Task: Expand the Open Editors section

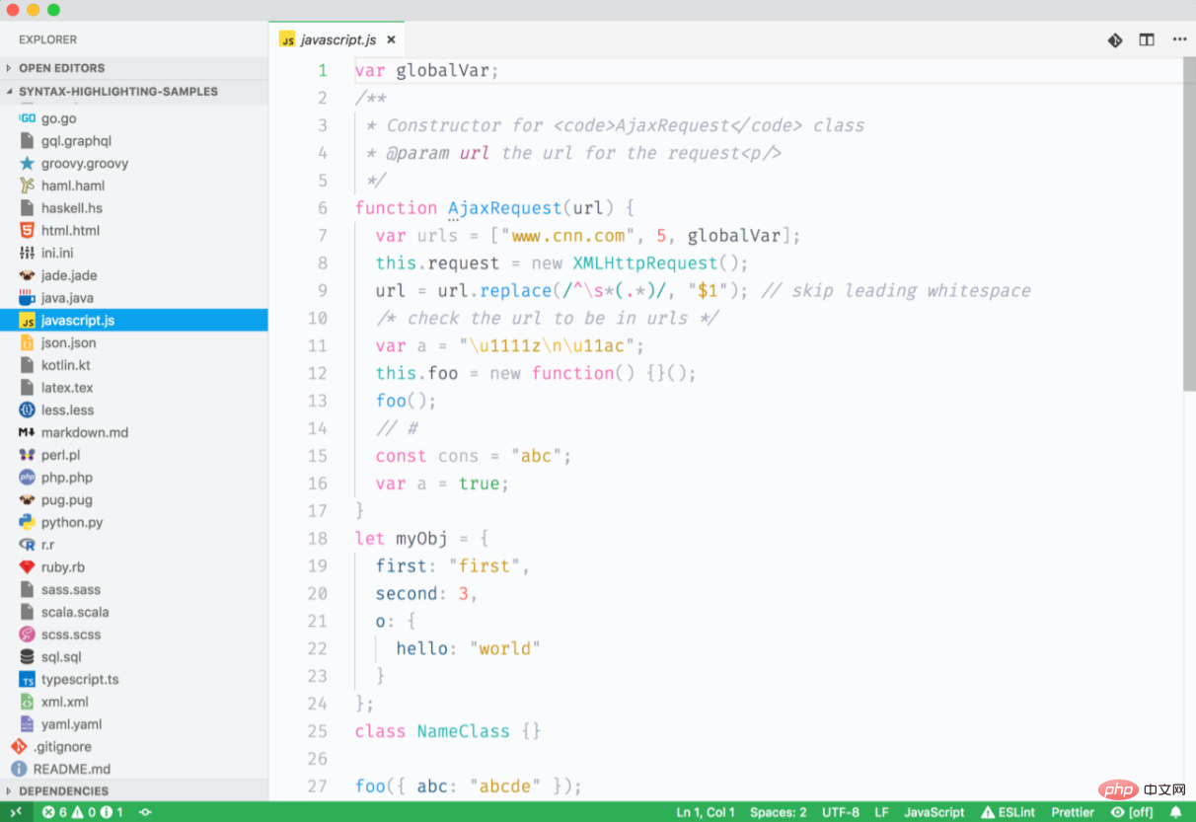Action: [x=61, y=68]
